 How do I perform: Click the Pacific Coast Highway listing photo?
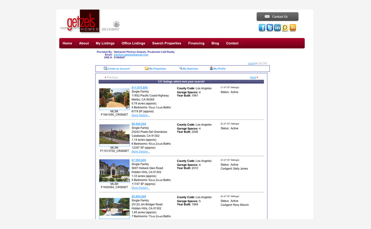click(114, 98)
